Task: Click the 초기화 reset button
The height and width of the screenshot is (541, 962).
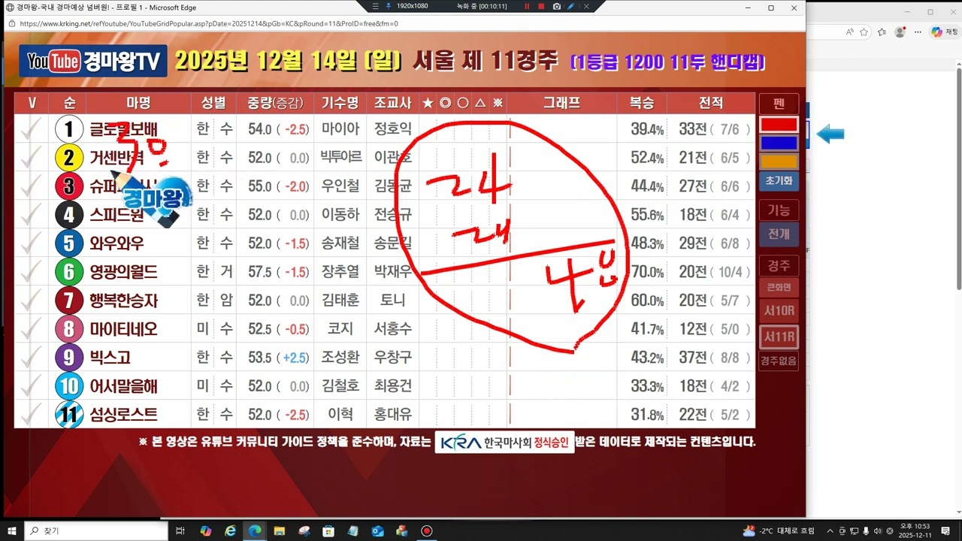Action: tap(779, 181)
